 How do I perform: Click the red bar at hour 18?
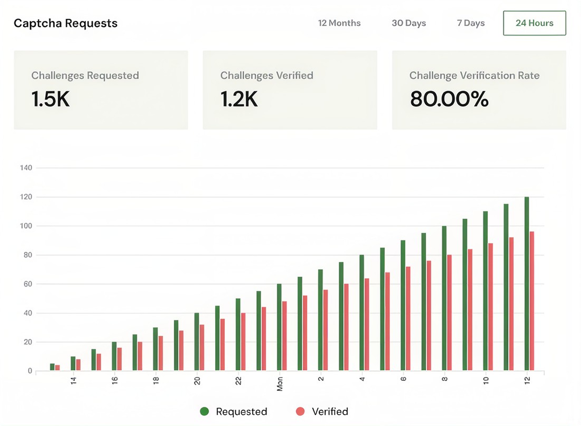[161, 353]
